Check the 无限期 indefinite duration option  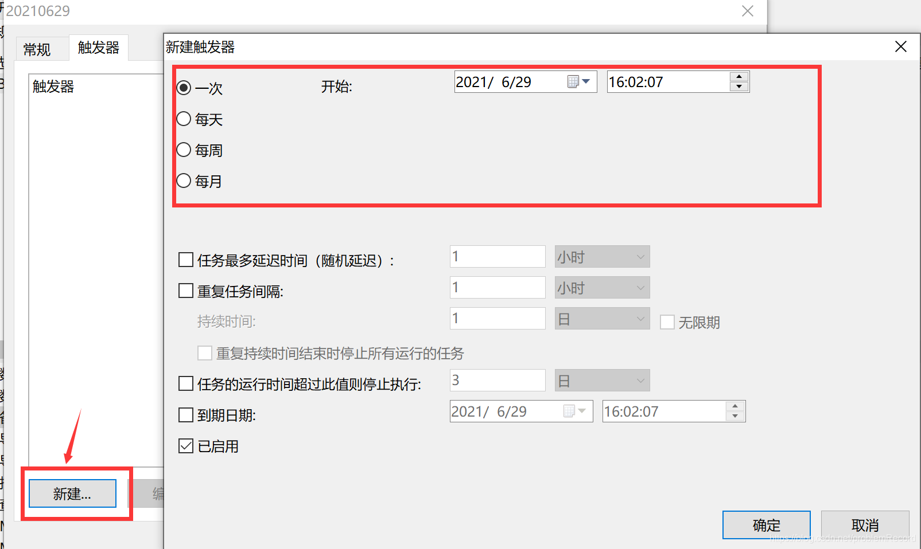(667, 322)
